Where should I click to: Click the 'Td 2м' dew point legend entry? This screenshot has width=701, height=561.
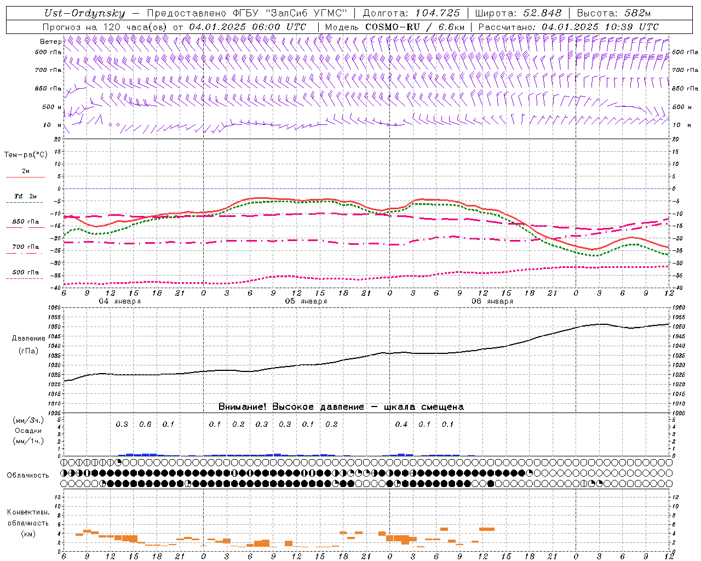(25, 196)
